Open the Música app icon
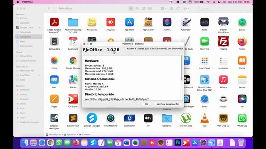 click(x=223, y=80)
